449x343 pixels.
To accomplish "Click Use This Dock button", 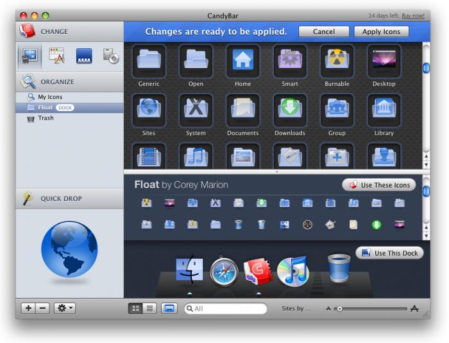I will click(x=389, y=253).
